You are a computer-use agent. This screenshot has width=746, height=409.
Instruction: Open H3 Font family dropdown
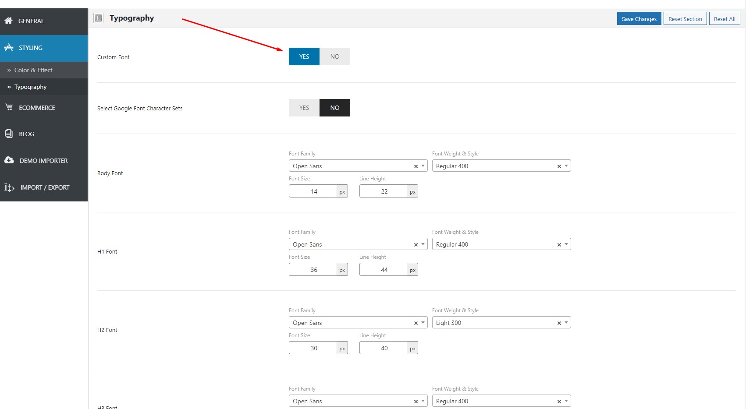[358, 401]
